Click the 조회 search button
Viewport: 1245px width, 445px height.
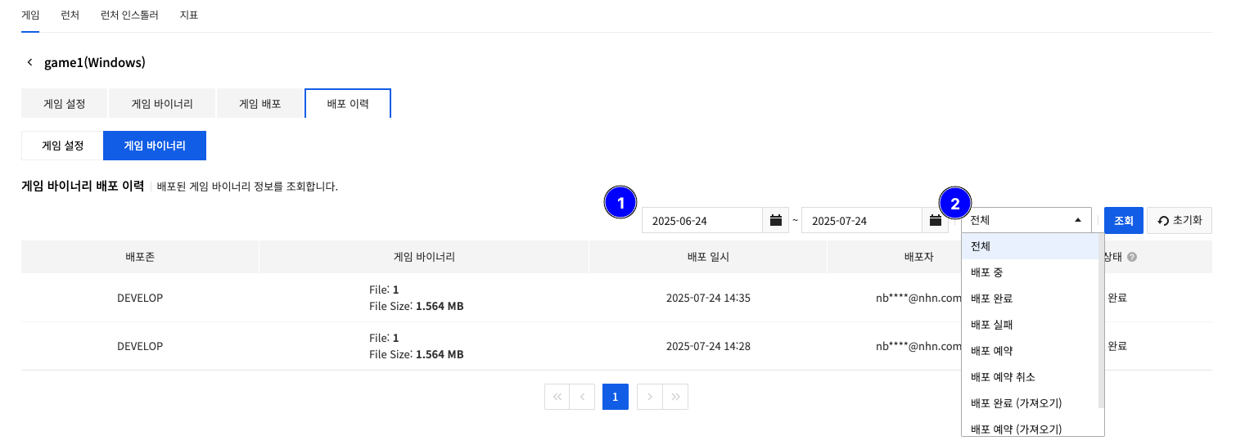(x=1123, y=221)
